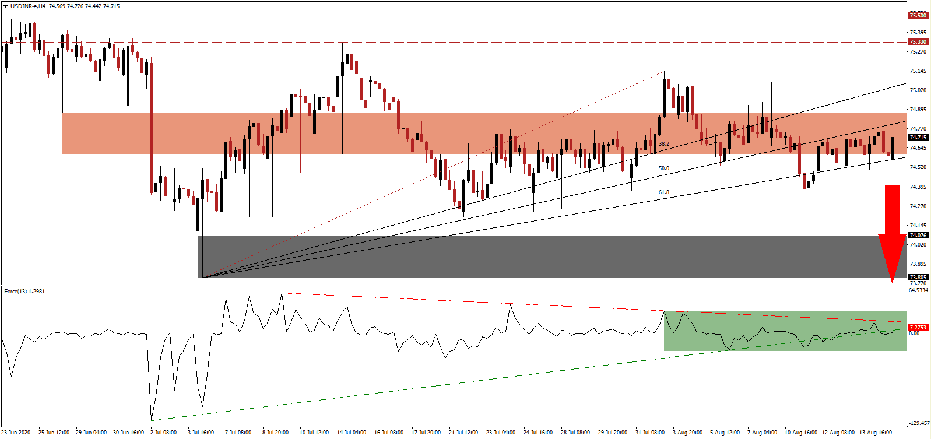Click the 74.715 current price tag
This screenshot has width=931, height=439.
pyautogui.click(x=918, y=138)
